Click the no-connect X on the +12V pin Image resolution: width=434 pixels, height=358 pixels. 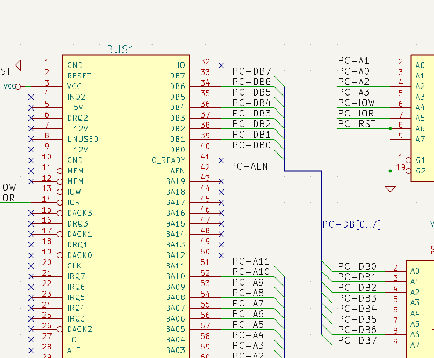(x=32, y=149)
